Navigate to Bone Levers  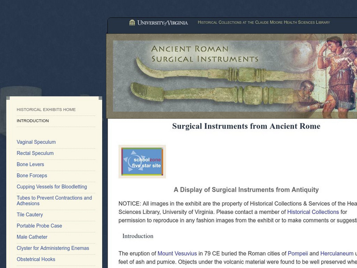(x=30, y=164)
